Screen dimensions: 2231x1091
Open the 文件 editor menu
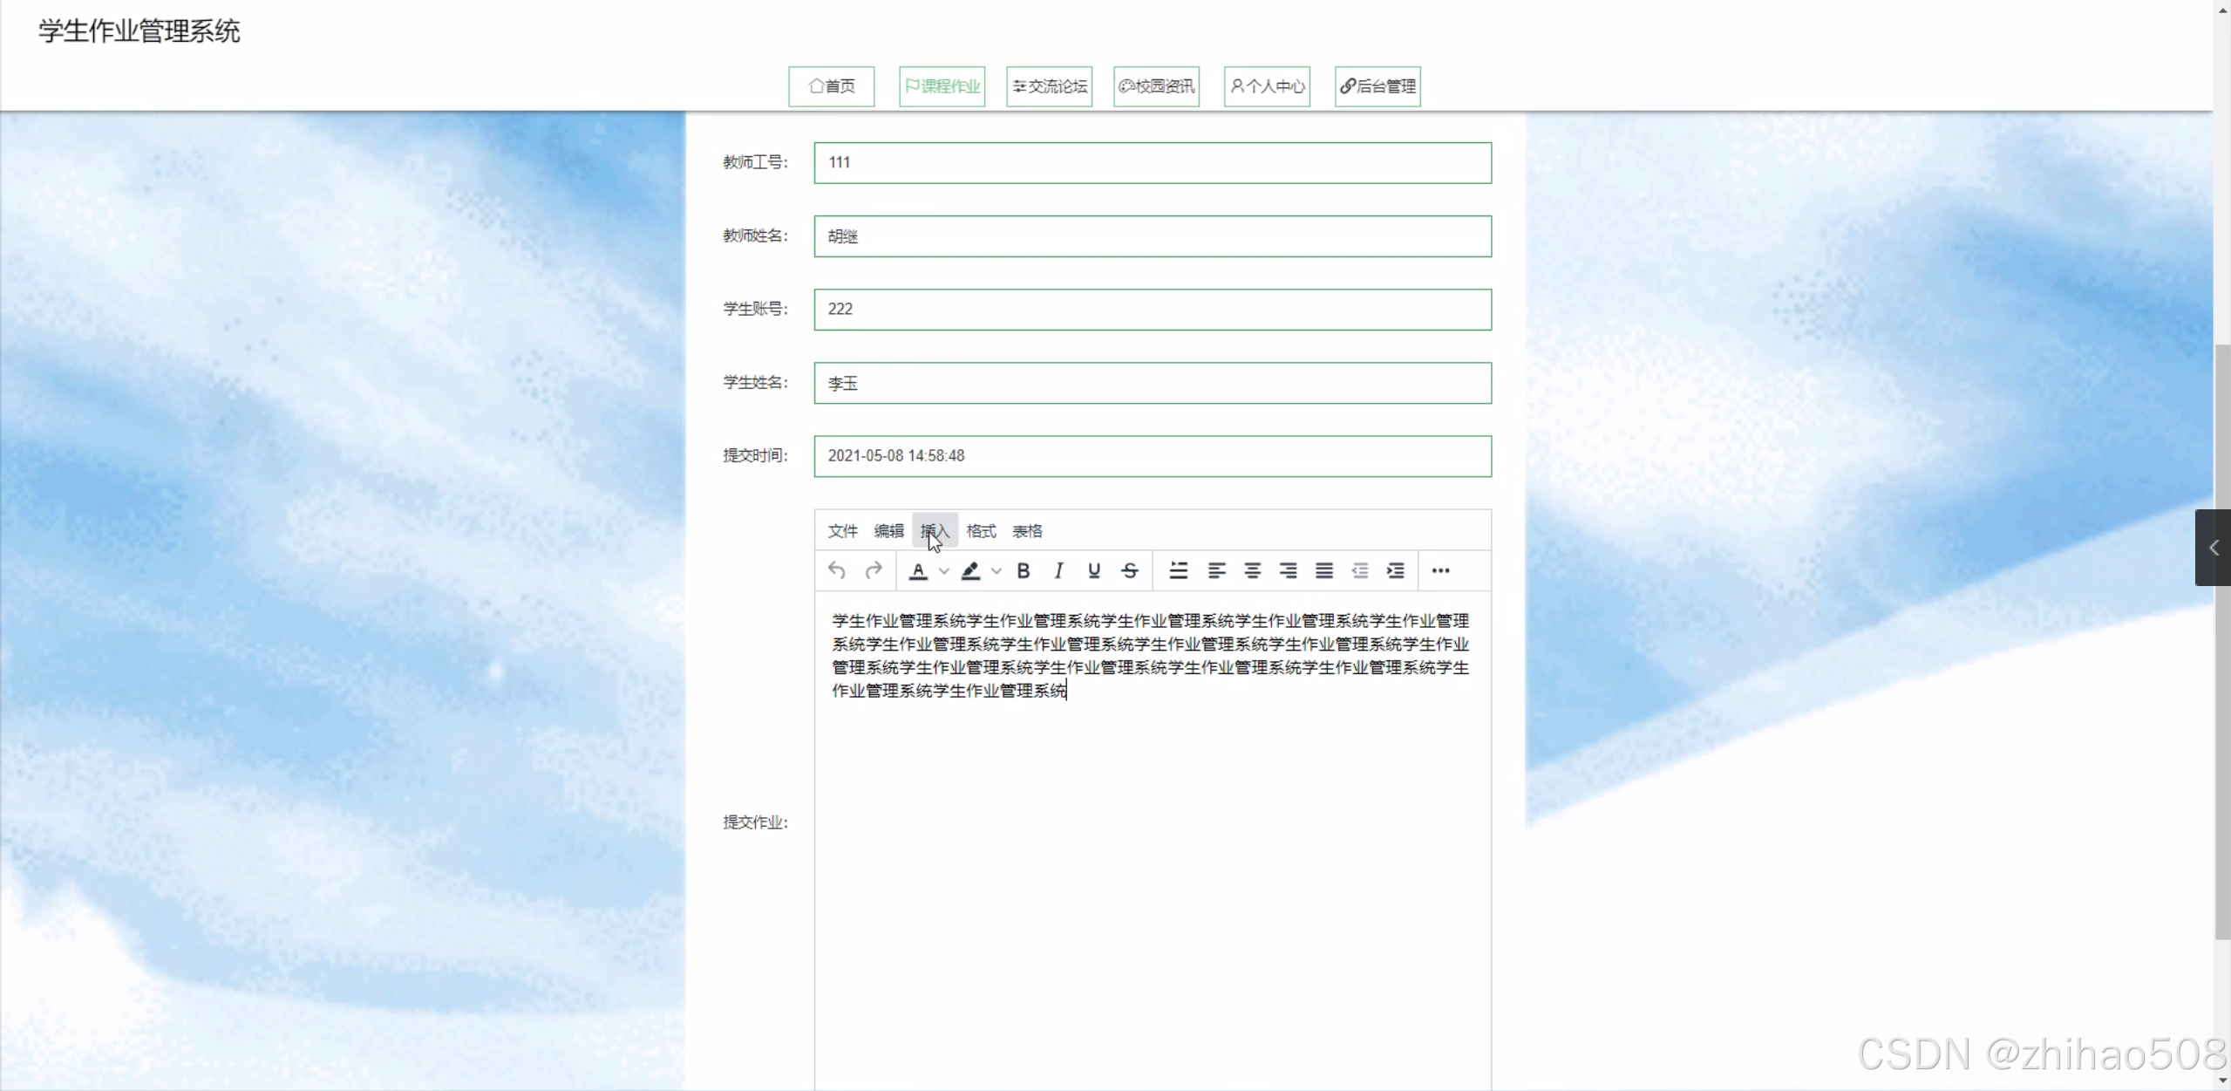click(842, 531)
